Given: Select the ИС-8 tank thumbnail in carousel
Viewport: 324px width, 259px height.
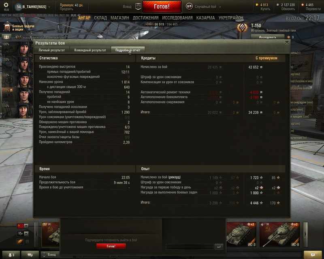Looking at the screenshot, I should coord(279,235).
